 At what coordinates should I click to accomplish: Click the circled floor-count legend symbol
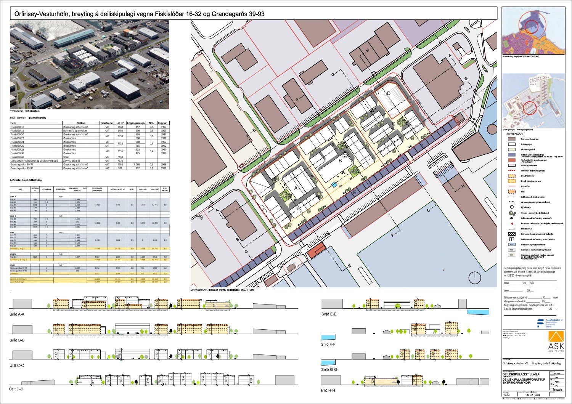pyautogui.click(x=512, y=207)
